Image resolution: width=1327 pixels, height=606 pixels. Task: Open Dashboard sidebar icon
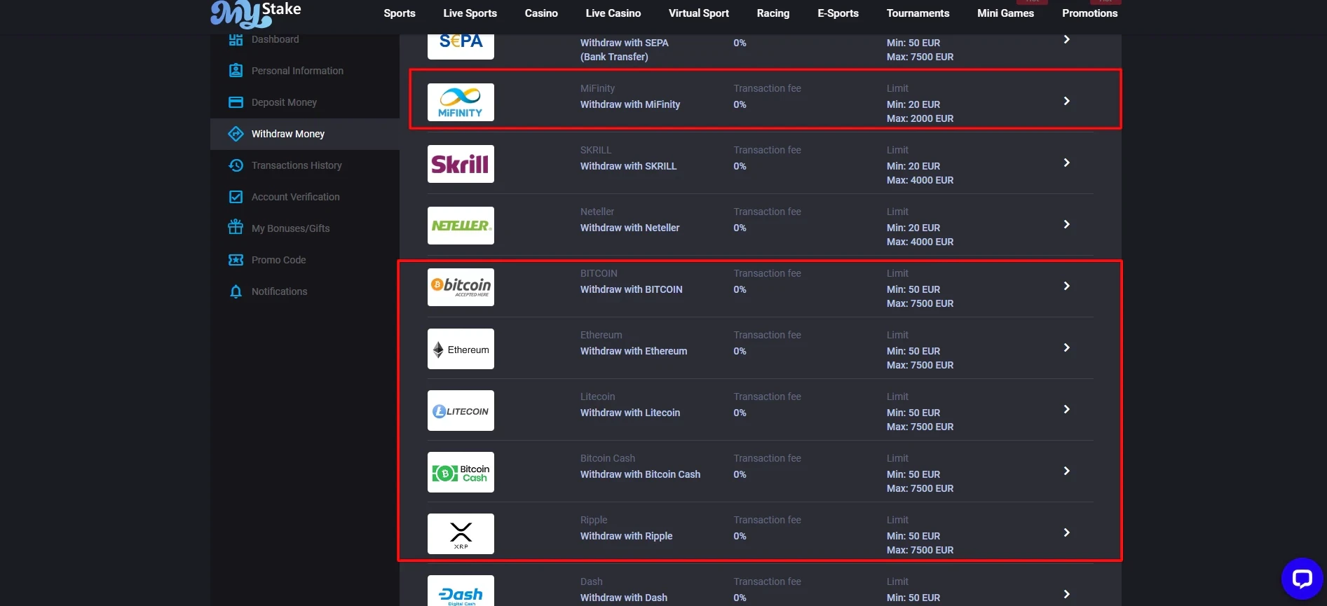tap(236, 39)
